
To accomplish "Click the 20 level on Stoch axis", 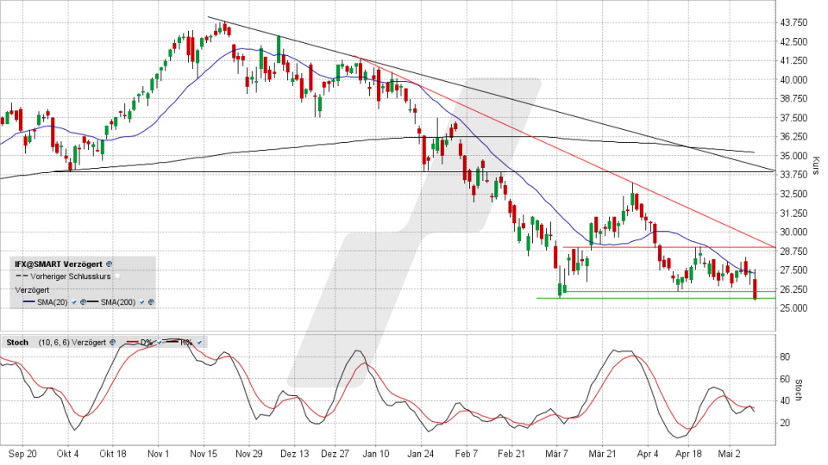I will tap(785, 423).
